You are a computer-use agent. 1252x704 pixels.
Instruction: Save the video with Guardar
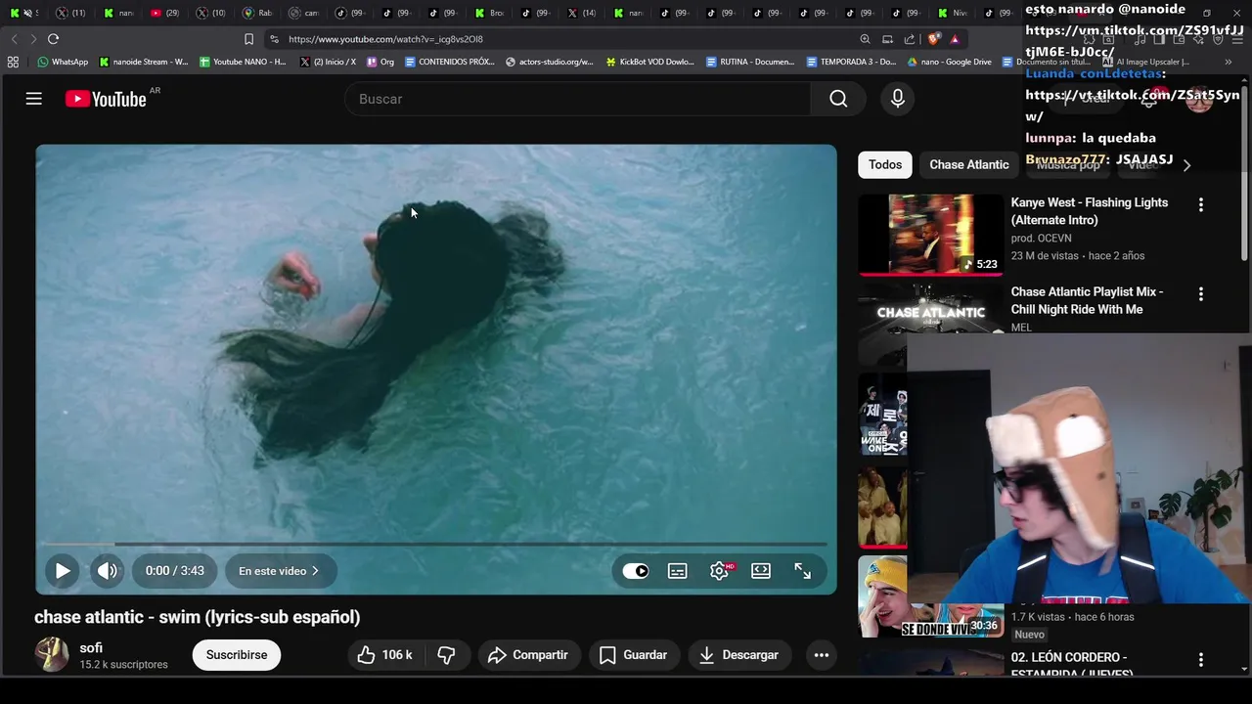[x=632, y=655]
